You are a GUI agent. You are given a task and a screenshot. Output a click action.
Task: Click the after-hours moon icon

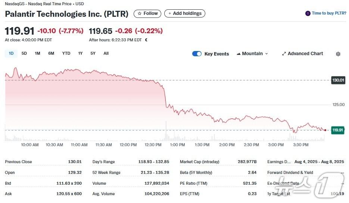coord(146,40)
